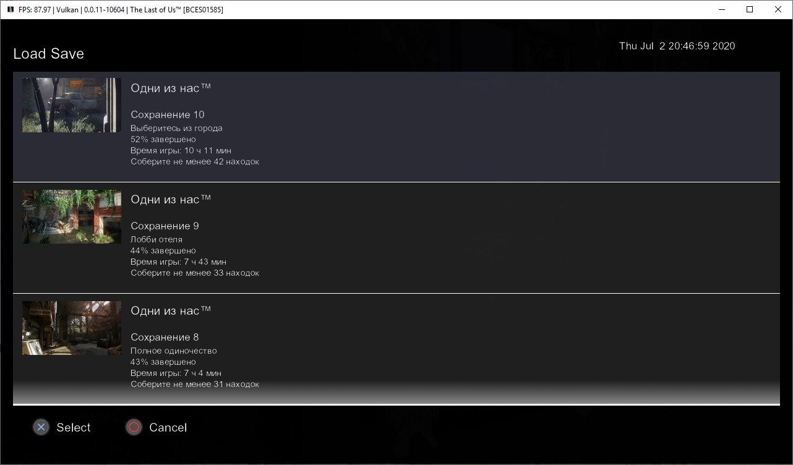Click the cross button icon beside Select

point(41,427)
